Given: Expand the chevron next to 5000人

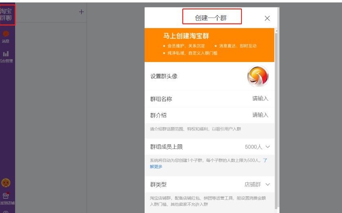Looking at the screenshot, I should tap(268, 147).
